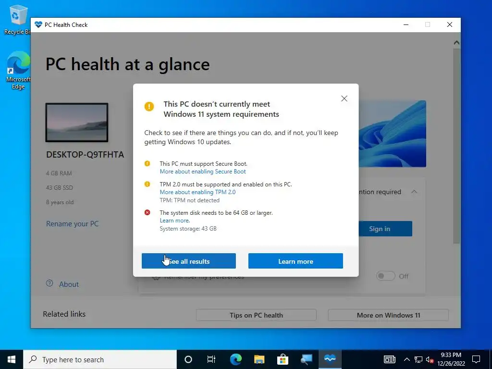Click the Type here to search box
The width and height of the screenshot is (492, 369).
pyautogui.click(x=100, y=359)
